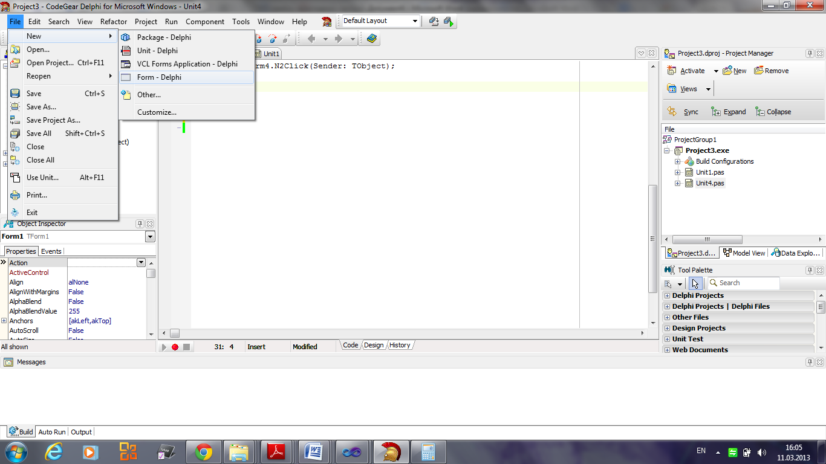Choose Use Unit... from File menu
This screenshot has width=826, height=464.
coord(63,178)
